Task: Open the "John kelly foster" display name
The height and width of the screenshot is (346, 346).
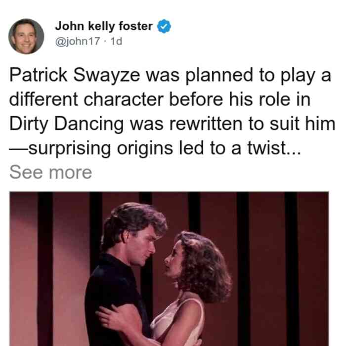Action: (x=104, y=26)
